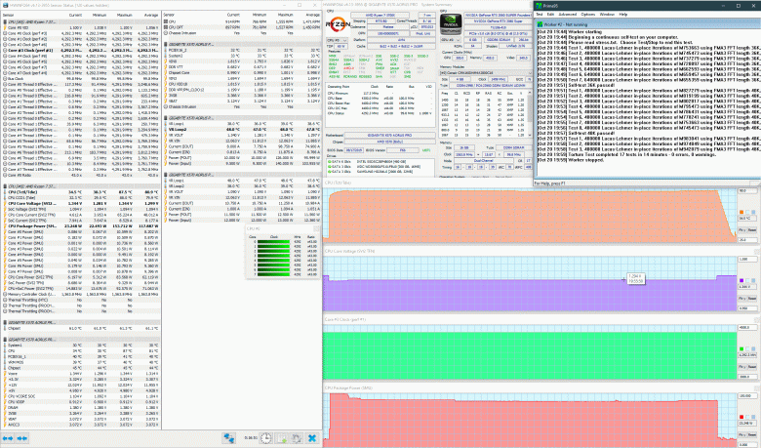Screen dimensions: 761x448
Task: Open the Help menu in Prime95
Action: coord(623,15)
